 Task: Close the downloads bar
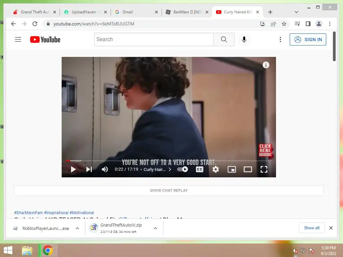(331, 228)
